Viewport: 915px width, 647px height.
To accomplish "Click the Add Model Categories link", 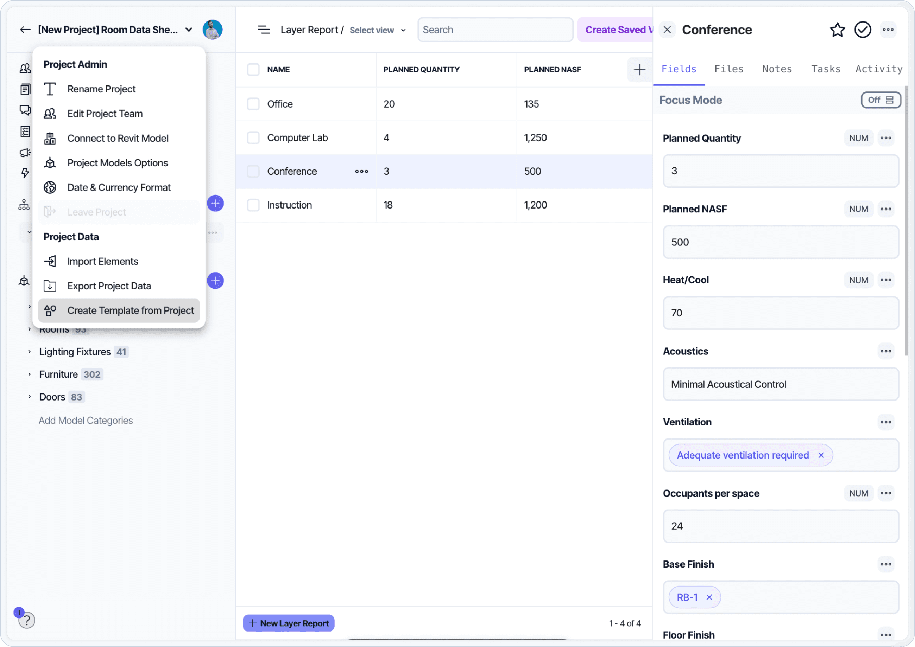I will tap(85, 420).
